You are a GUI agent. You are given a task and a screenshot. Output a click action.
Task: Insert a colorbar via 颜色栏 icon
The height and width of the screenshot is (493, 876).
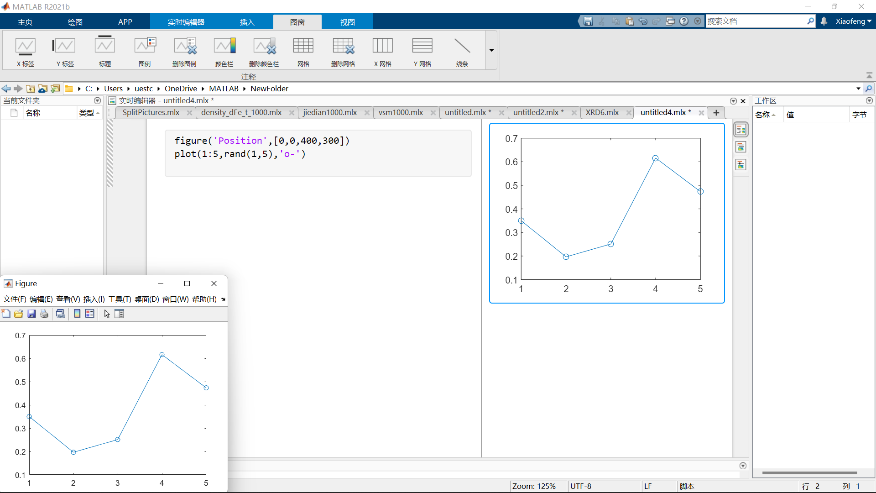point(224,51)
